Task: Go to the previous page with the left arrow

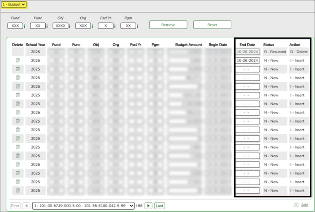Action: click(27, 206)
